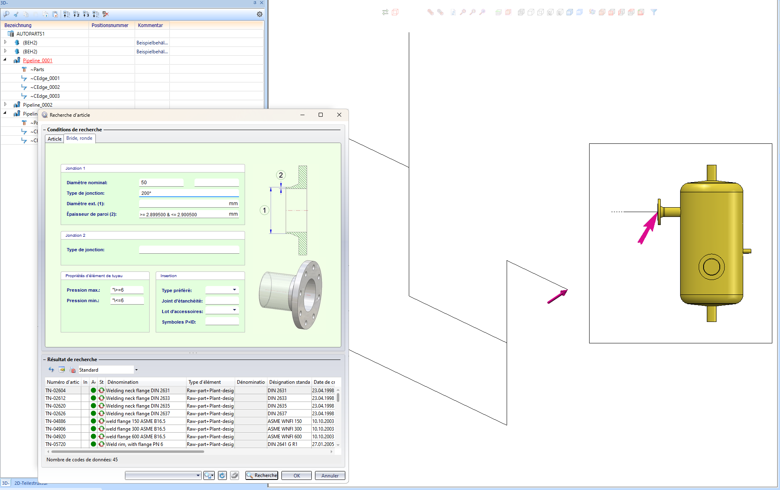Click the filter funnel icon in viewport toolbar
780x490 pixels.
coord(654,12)
